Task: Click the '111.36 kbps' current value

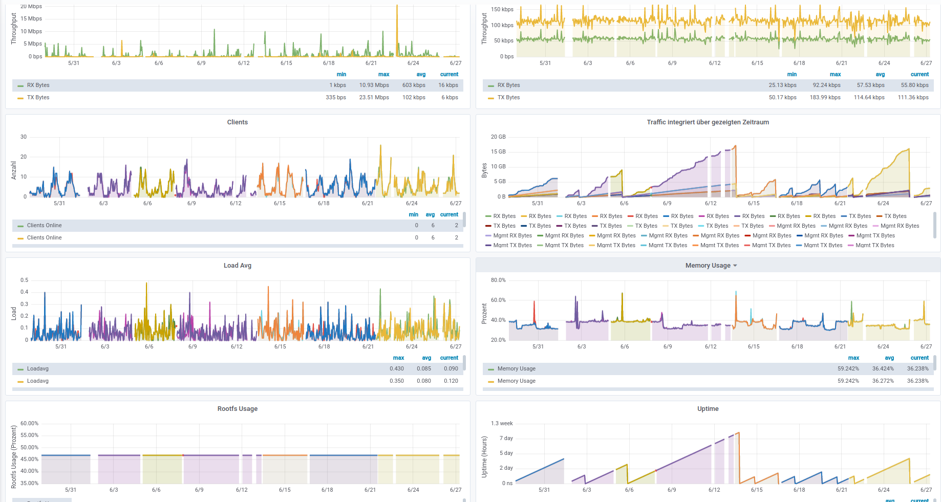Action: [x=913, y=98]
